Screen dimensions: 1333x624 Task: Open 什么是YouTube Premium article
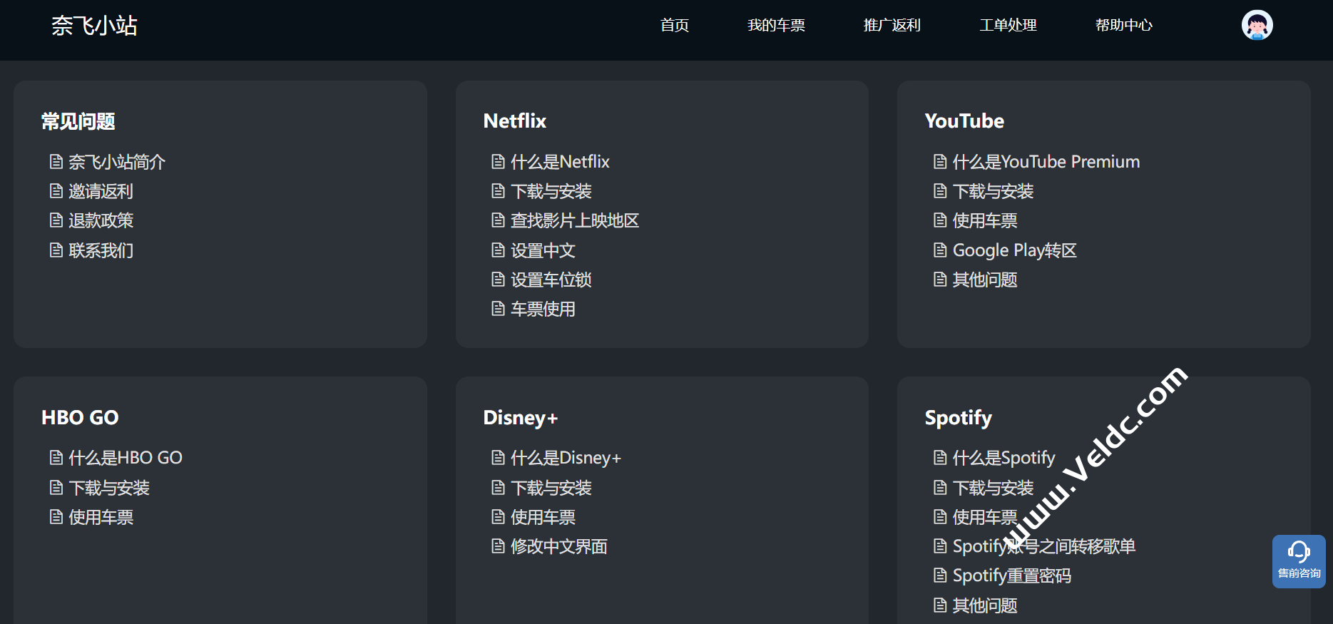click(1046, 162)
